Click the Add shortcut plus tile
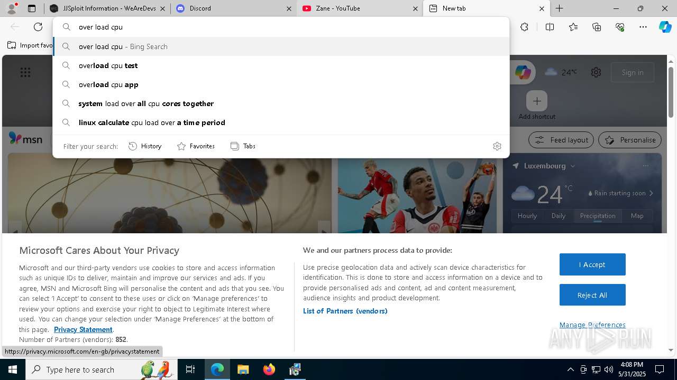The width and height of the screenshot is (677, 380). click(537, 101)
